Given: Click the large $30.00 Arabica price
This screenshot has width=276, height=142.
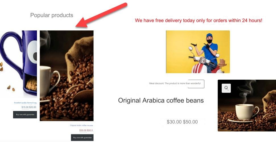Looking at the screenshot, I should 174,122.
